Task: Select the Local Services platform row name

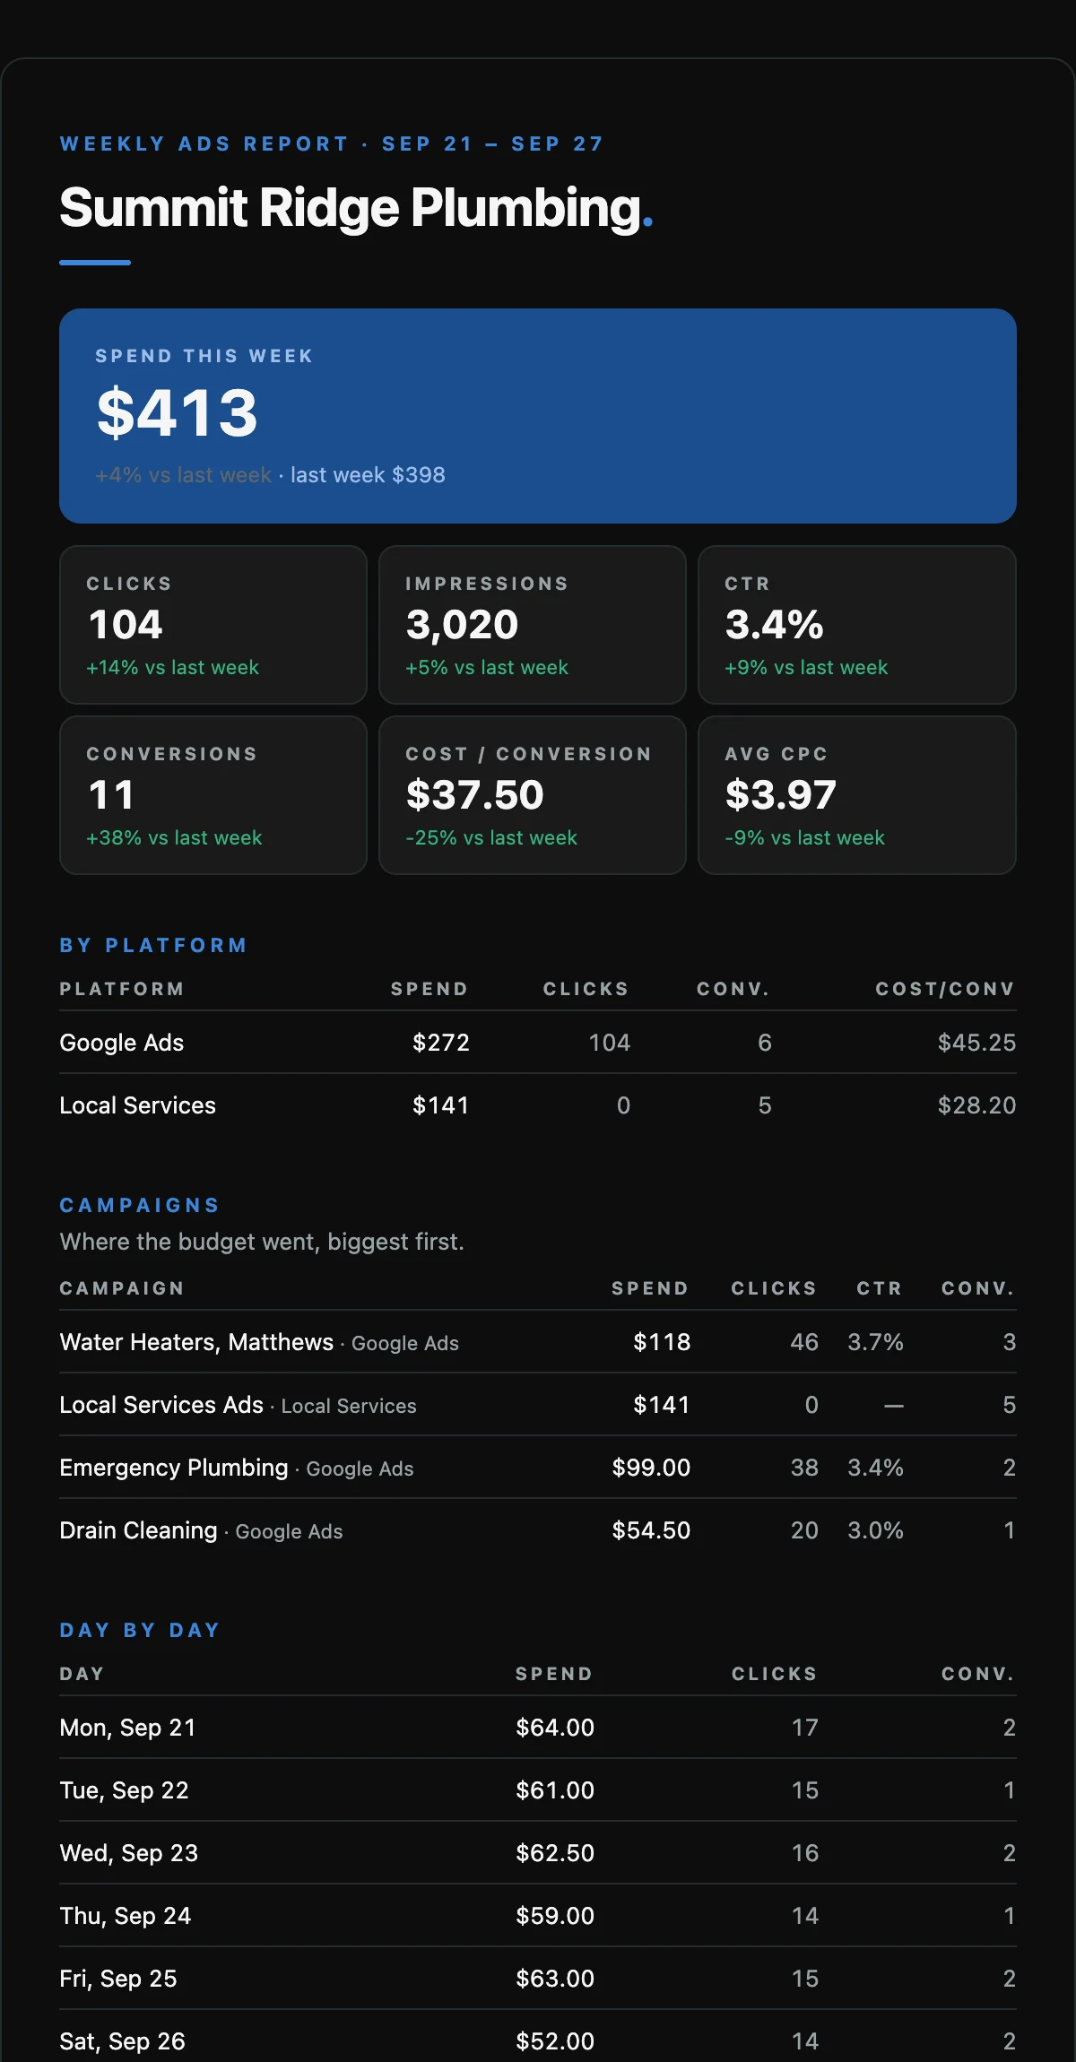Action: tap(137, 1105)
